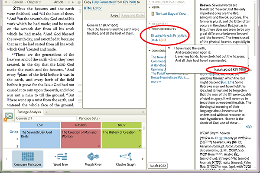The image size is (260, 173).
Task: Select the ESV Seventh Day, God Rests pericope
Action: point(40,138)
